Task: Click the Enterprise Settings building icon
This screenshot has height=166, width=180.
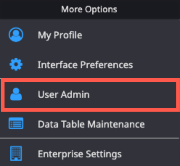Action: (x=16, y=154)
